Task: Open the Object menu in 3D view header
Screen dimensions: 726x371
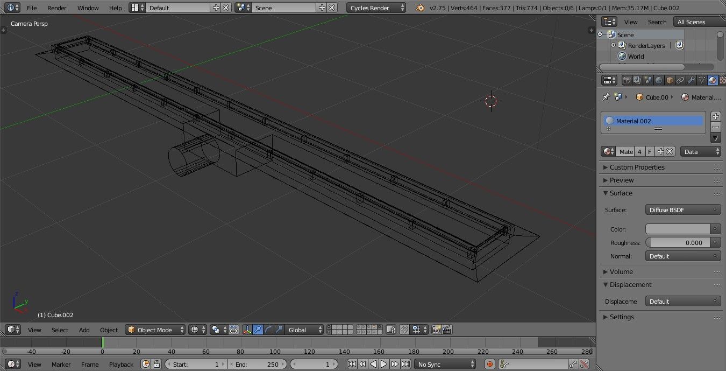Action: pos(109,330)
